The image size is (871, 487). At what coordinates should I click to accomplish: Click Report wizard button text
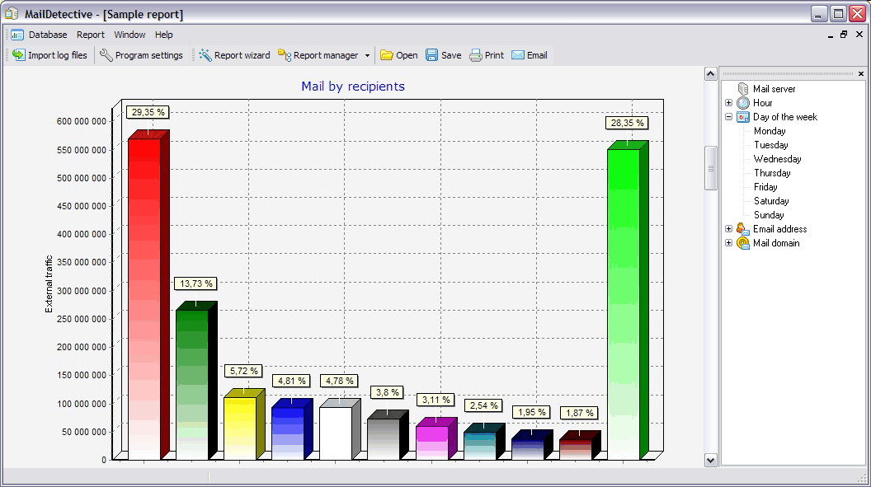(242, 55)
